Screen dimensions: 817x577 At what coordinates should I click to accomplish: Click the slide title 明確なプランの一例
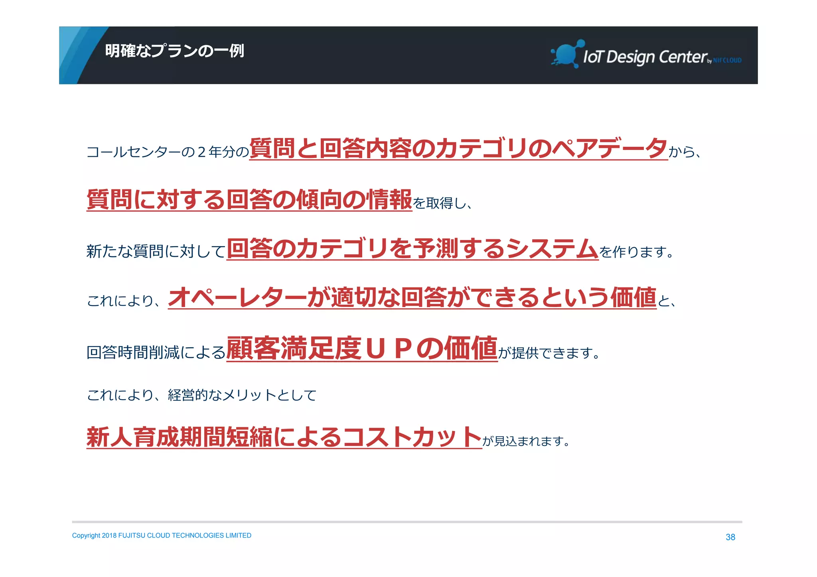tap(174, 51)
